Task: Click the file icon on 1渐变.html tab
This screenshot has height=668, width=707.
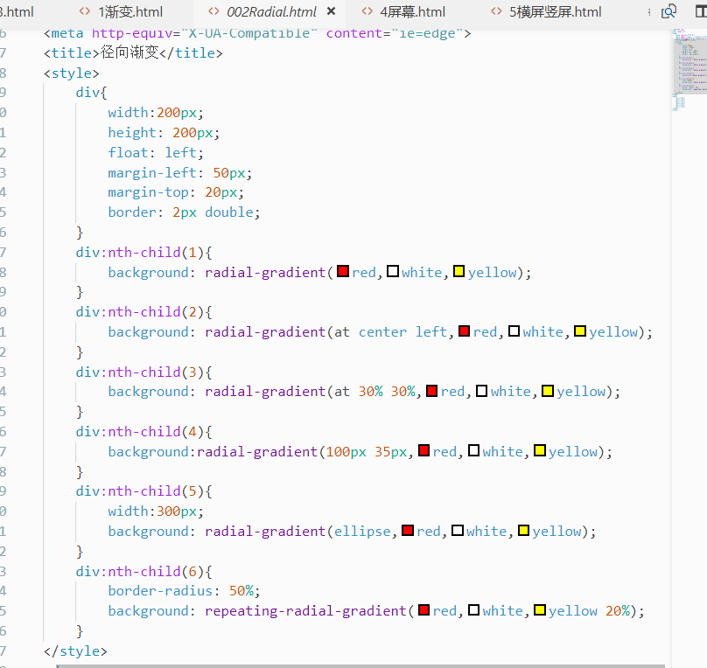Action: [x=85, y=11]
